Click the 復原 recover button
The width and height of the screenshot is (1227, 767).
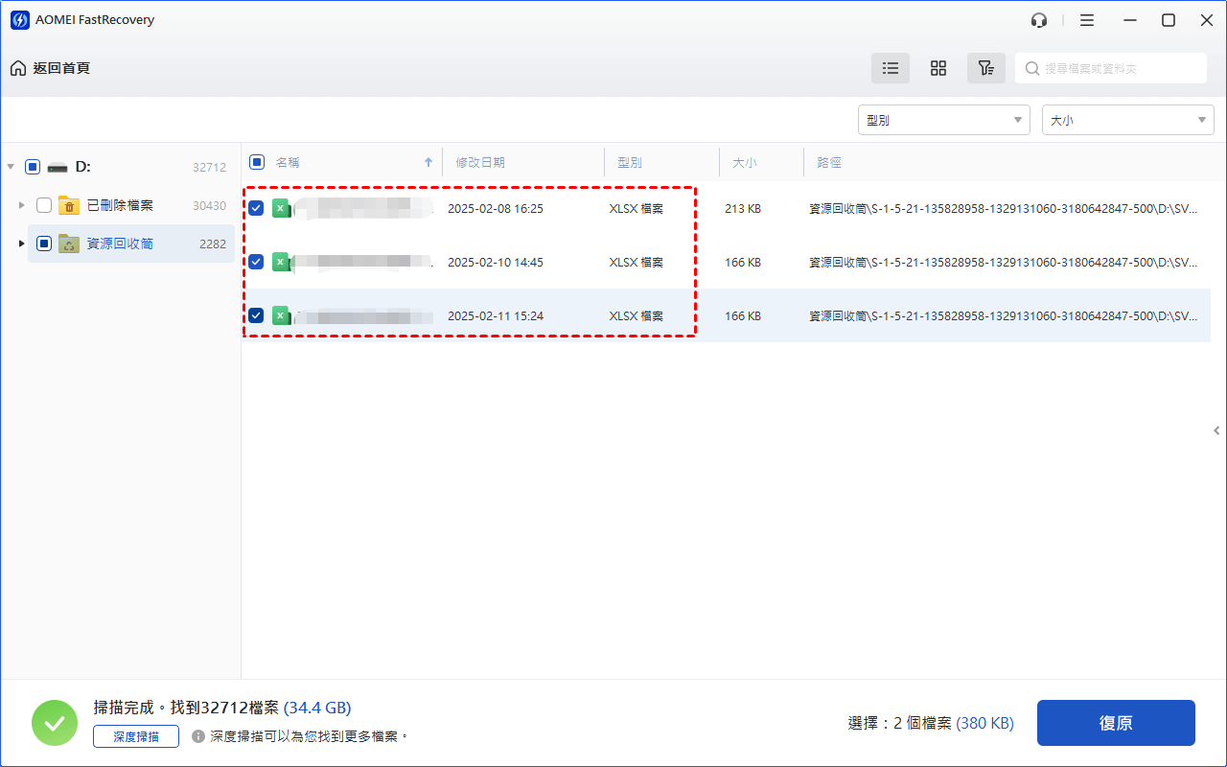pyautogui.click(x=1115, y=723)
